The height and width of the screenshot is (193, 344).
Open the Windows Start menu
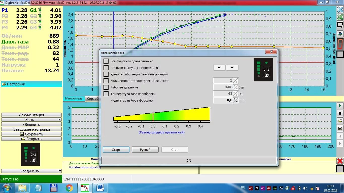pyautogui.click(x=6, y=188)
